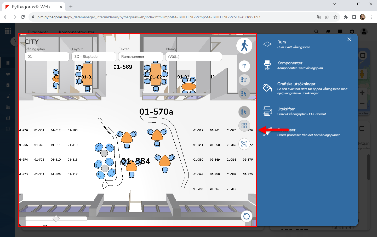The height and width of the screenshot is (237, 377).
Task: Toggle the map fullscreen square button
Action: click(363, 55)
